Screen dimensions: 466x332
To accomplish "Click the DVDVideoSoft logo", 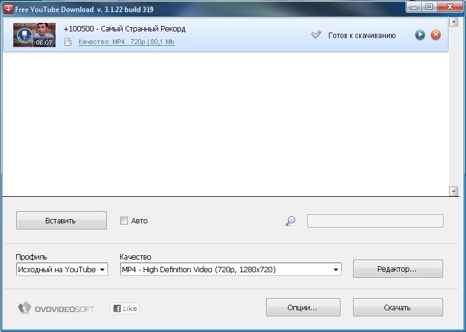I will [x=56, y=308].
